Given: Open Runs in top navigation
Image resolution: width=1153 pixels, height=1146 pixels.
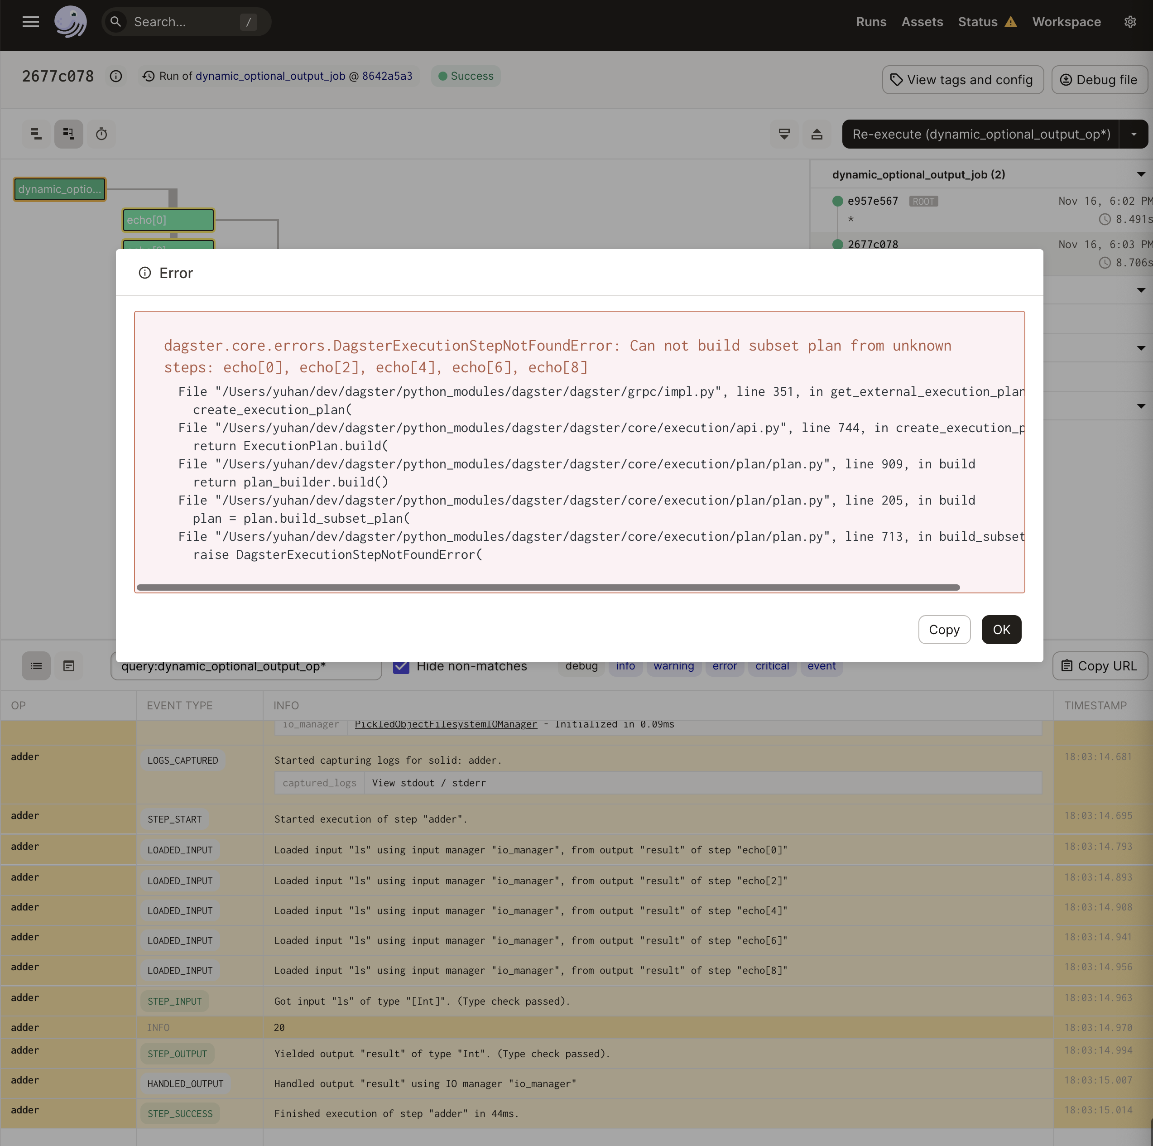Looking at the screenshot, I should click(871, 22).
